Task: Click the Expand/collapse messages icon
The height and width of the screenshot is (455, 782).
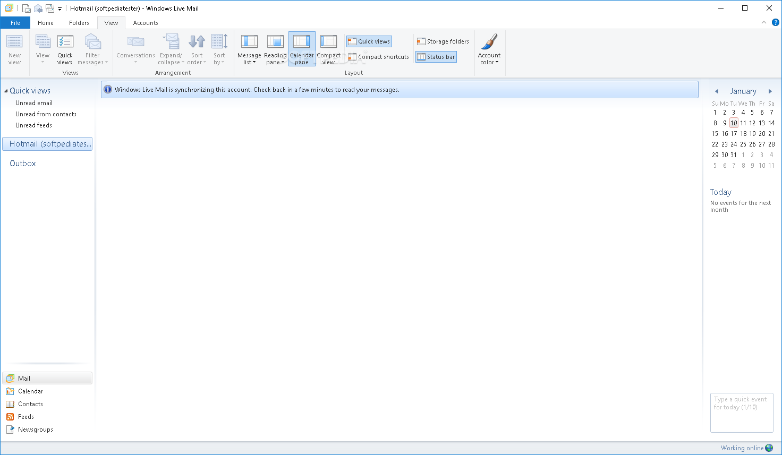Action: coord(171,42)
